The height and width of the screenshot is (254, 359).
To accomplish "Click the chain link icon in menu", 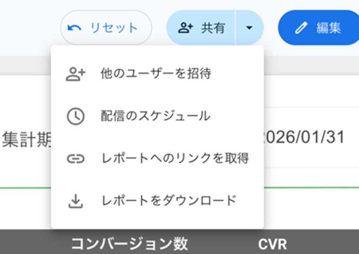I will [75, 158].
